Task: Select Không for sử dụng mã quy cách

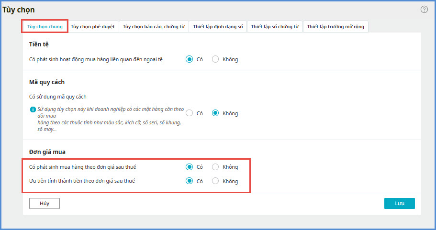Action: [x=215, y=113]
